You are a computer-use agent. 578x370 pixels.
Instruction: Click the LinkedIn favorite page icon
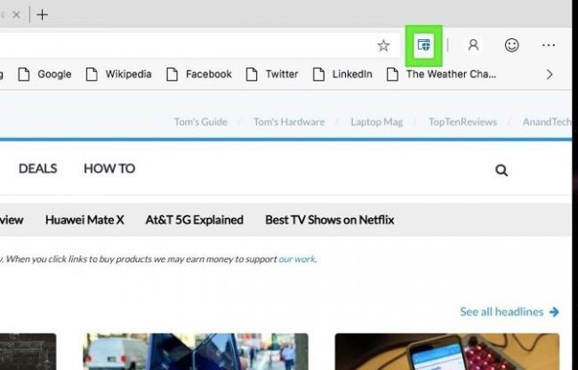pos(319,74)
